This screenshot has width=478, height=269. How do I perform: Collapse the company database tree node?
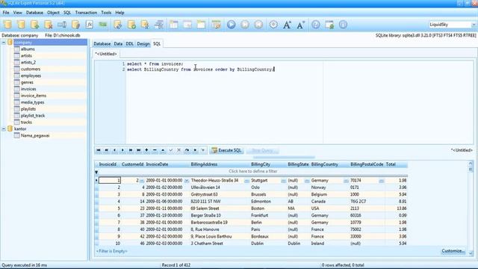[4, 43]
